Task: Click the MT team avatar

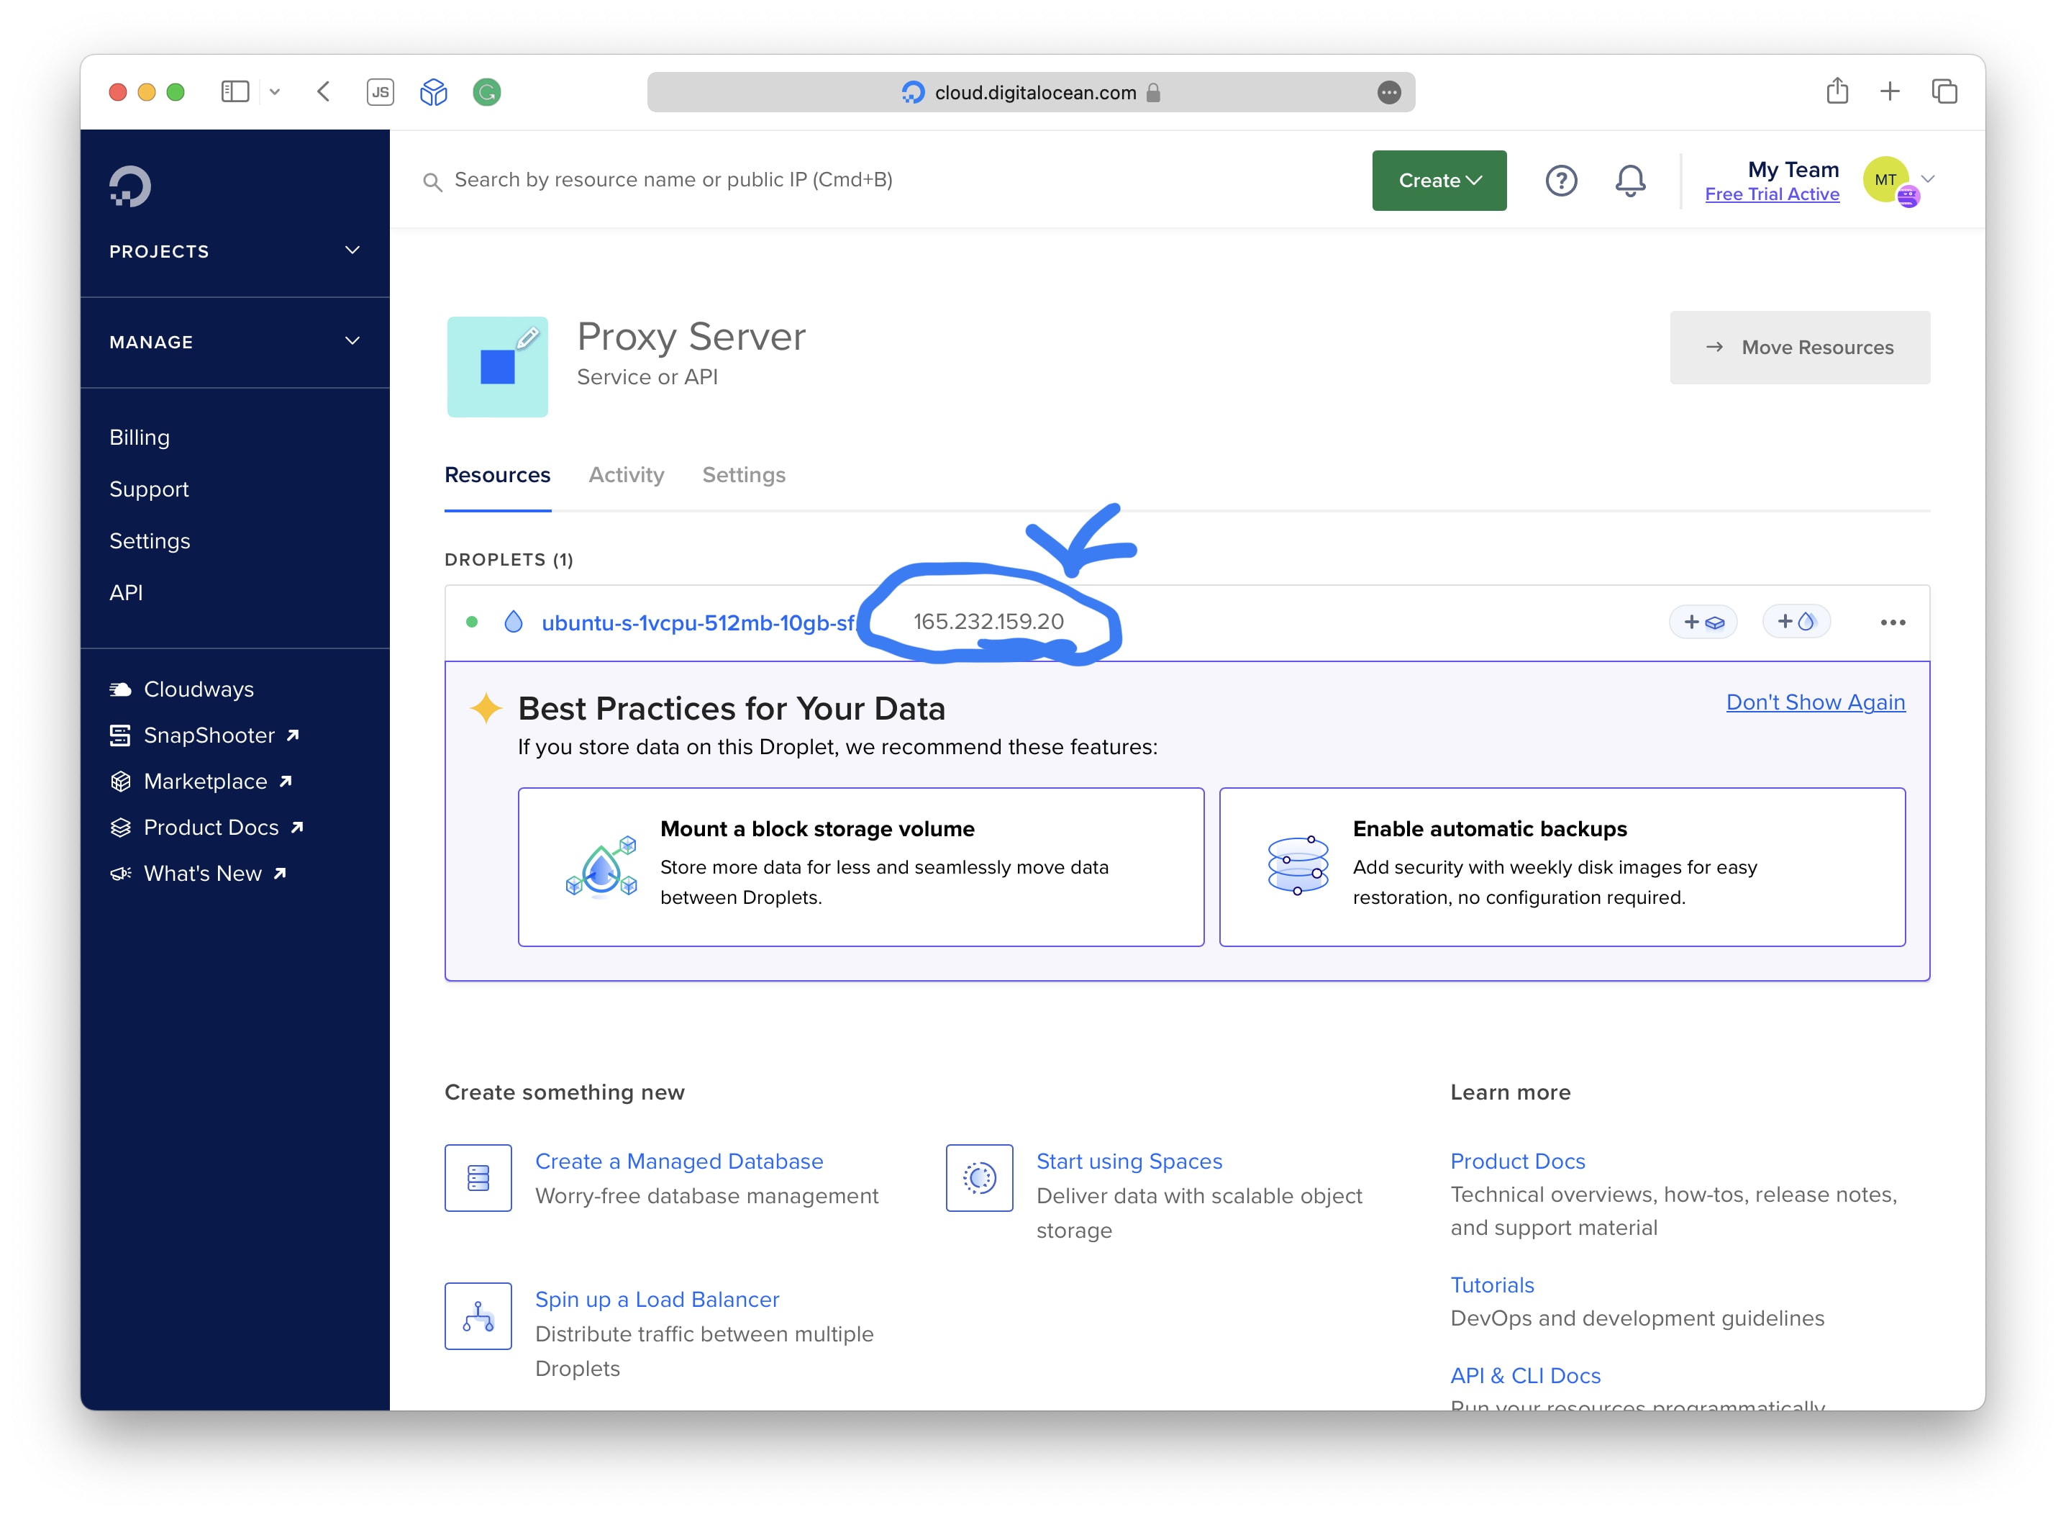Action: (1888, 180)
